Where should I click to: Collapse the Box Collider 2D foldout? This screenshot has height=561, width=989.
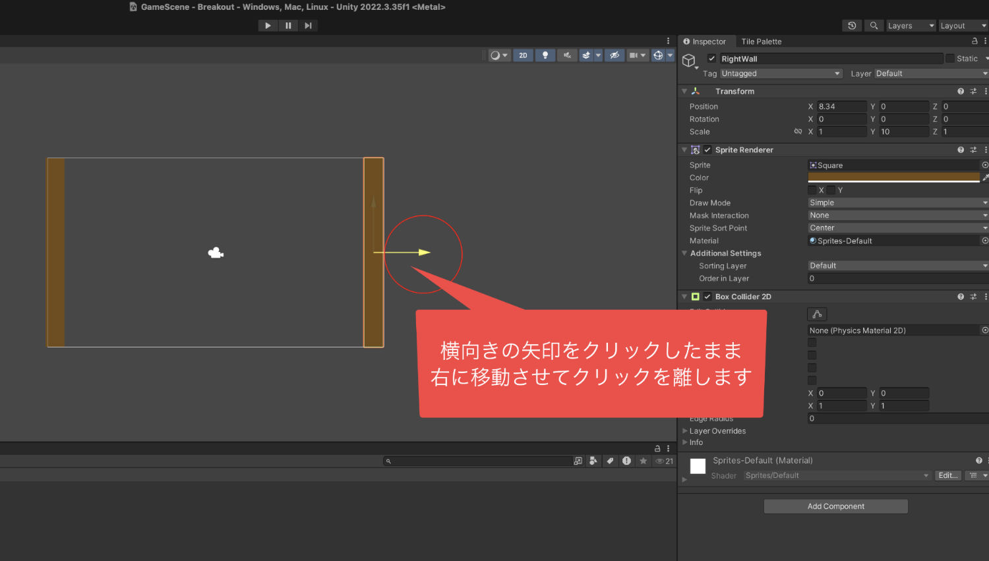click(684, 297)
